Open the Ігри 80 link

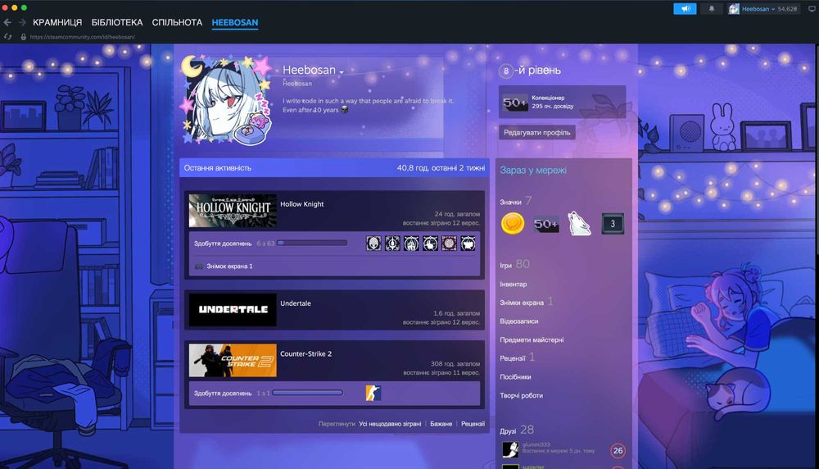tap(514, 265)
